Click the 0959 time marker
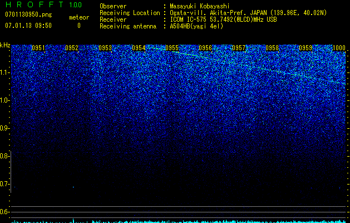This screenshot has width=350, height=223. point(305,48)
